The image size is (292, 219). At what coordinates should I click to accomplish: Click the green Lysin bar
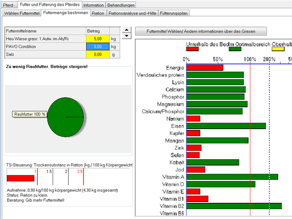(x=215, y=82)
